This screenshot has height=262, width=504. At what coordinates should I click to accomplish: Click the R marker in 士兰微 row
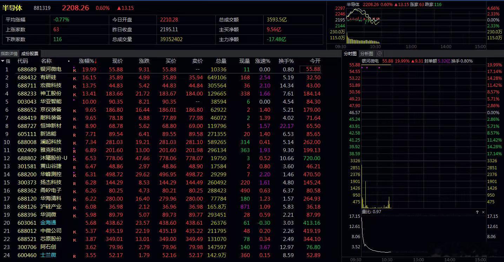[74, 256]
